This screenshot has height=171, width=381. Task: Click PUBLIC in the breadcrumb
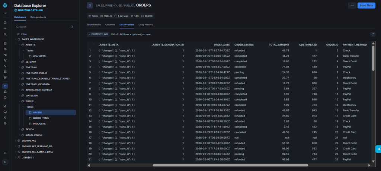coord(129,5)
